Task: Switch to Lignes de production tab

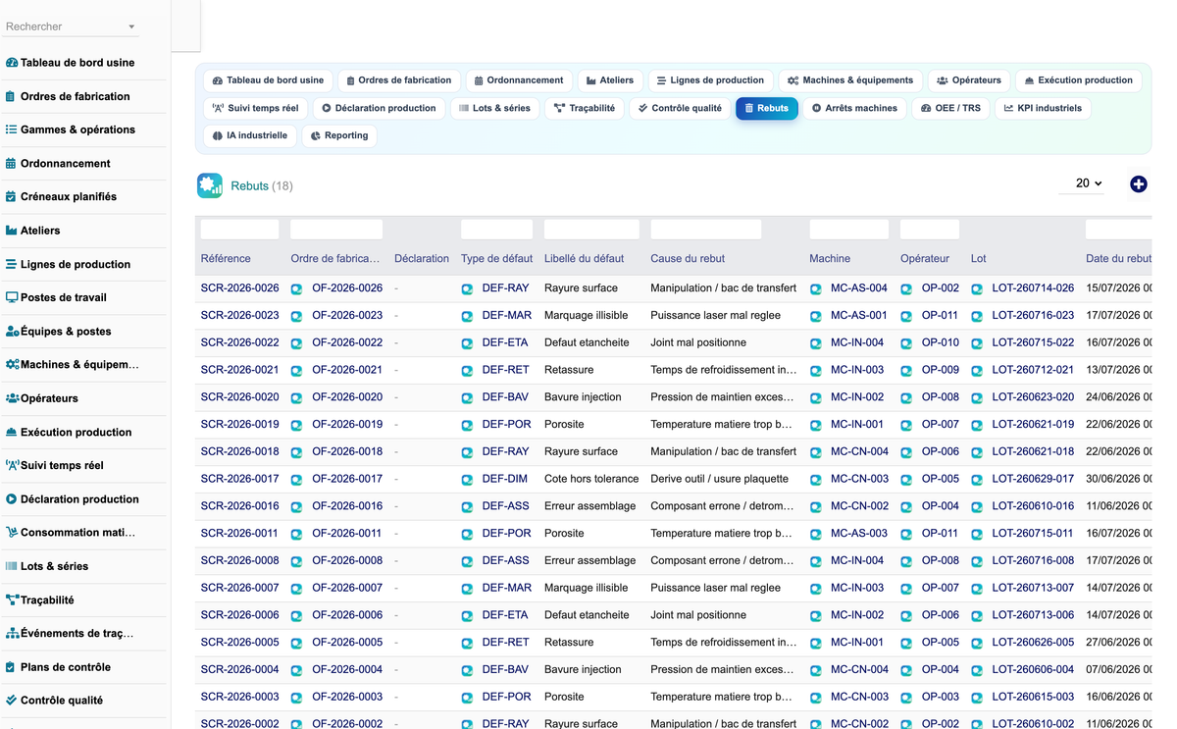Action: (710, 80)
